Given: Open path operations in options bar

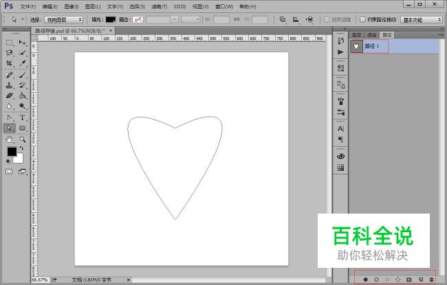Looking at the screenshot, I should click(283, 19).
